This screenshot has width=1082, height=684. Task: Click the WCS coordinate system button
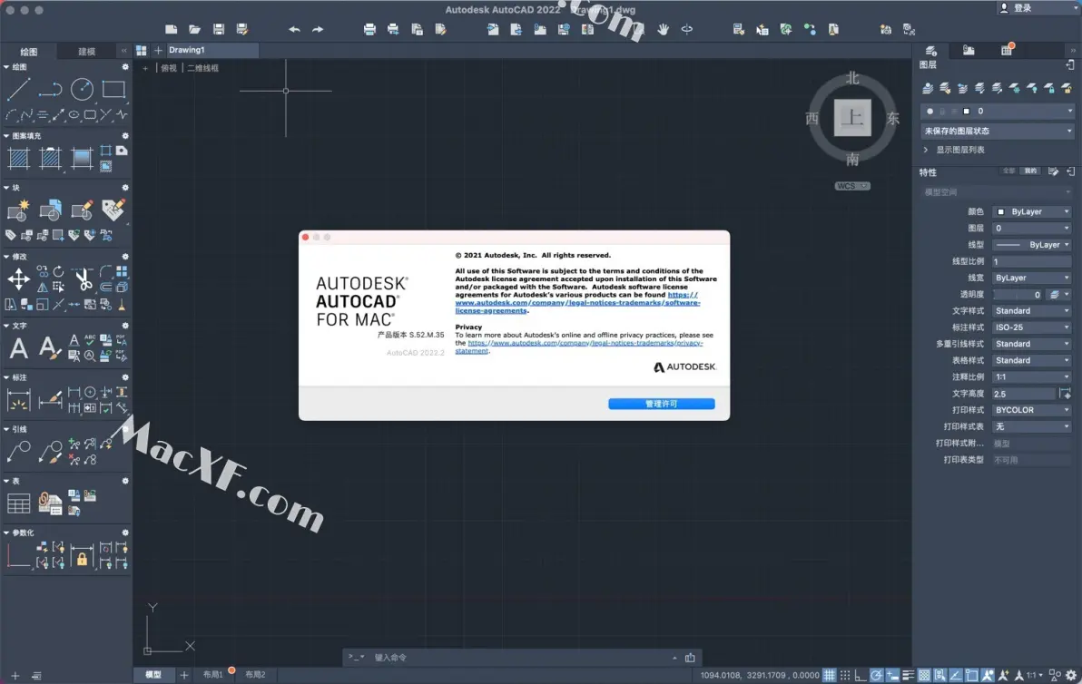852,186
